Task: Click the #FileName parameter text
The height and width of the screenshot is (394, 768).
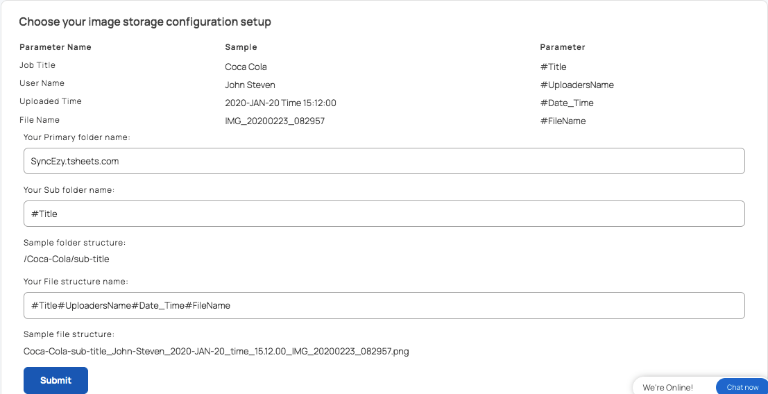Action: tap(563, 121)
